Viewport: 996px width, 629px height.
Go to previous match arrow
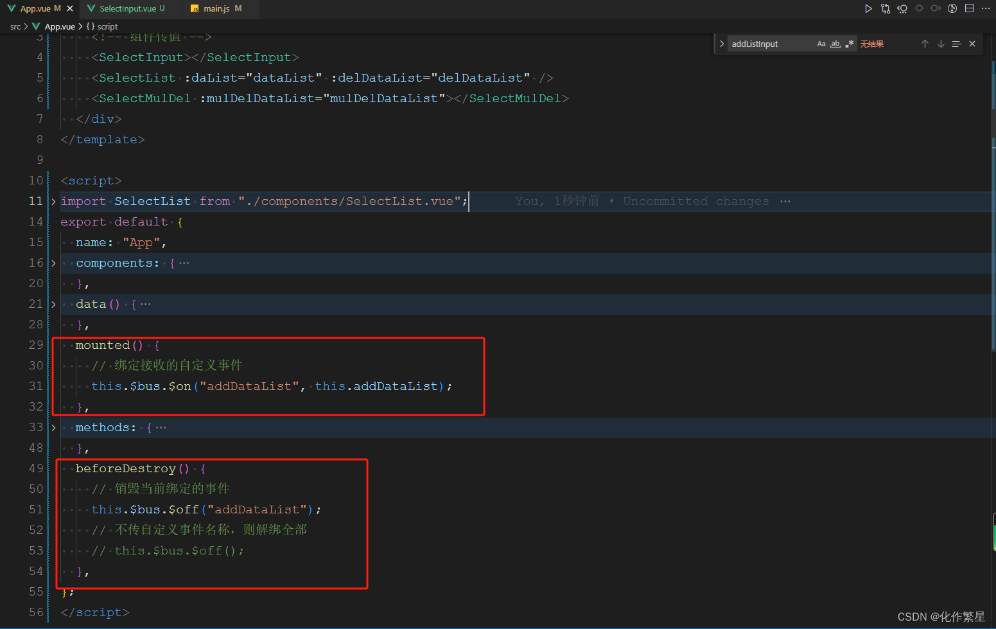pos(925,44)
